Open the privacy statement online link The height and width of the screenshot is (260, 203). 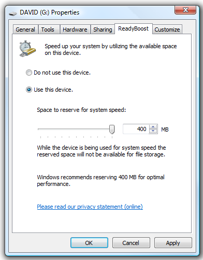click(x=90, y=207)
